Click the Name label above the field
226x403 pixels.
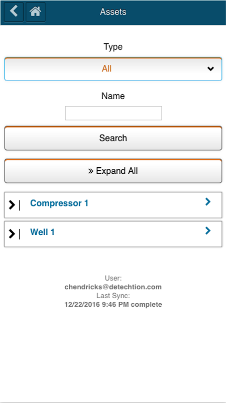[x=113, y=96]
